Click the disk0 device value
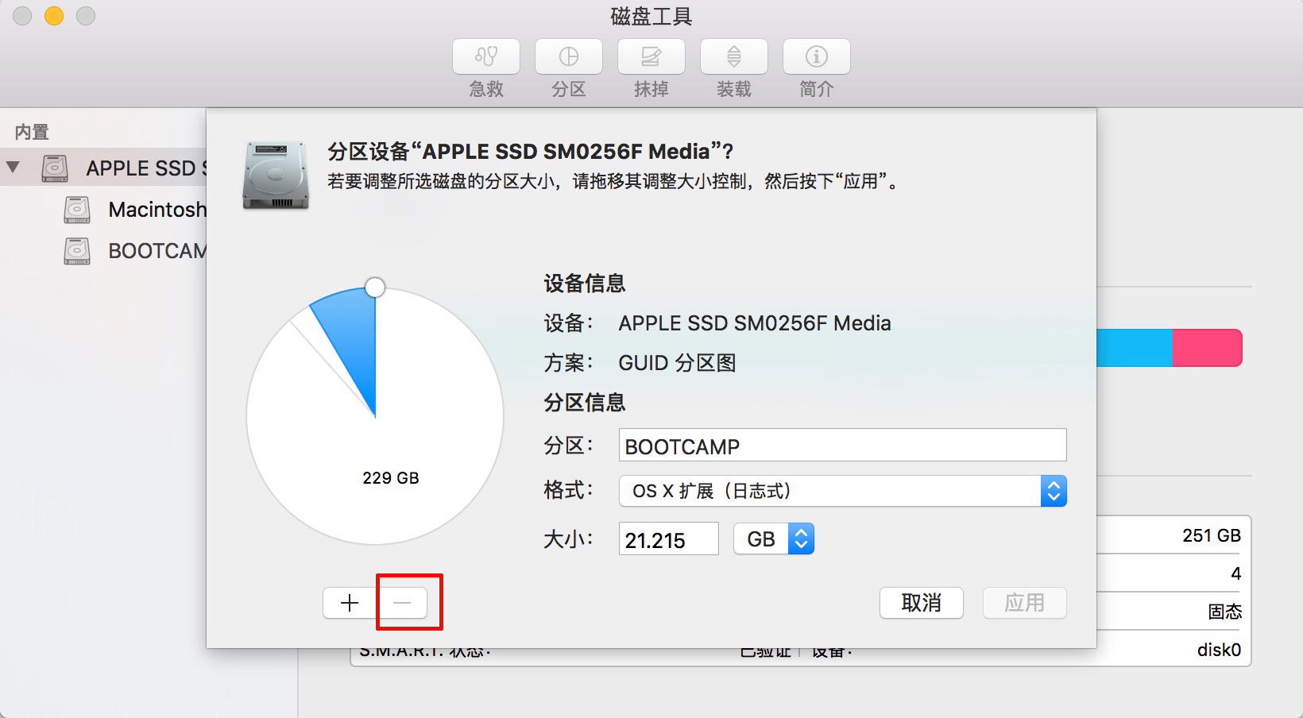The image size is (1303, 718). point(1219,650)
